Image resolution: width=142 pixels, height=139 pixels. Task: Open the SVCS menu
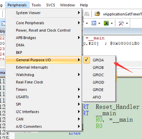pos(51,5)
